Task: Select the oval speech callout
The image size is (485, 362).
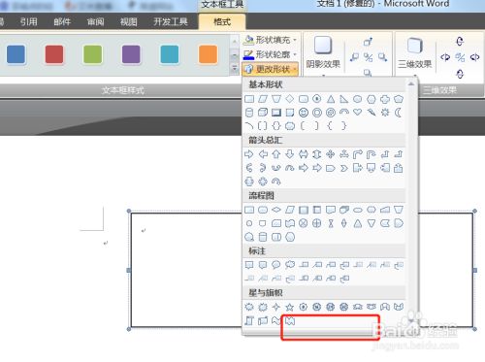Action: pos(276,265)
